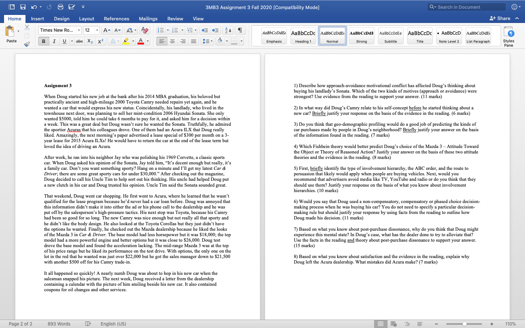Apply the Strong style
Viewport: 525px width, 328px height.
362,36
